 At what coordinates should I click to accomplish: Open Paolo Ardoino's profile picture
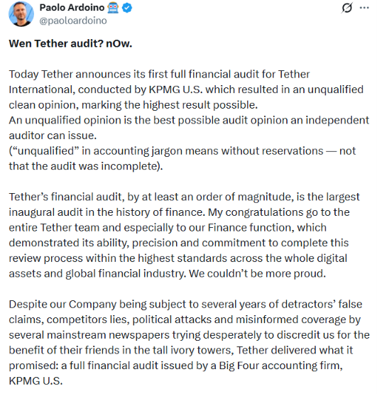click(x=21, y=13)
